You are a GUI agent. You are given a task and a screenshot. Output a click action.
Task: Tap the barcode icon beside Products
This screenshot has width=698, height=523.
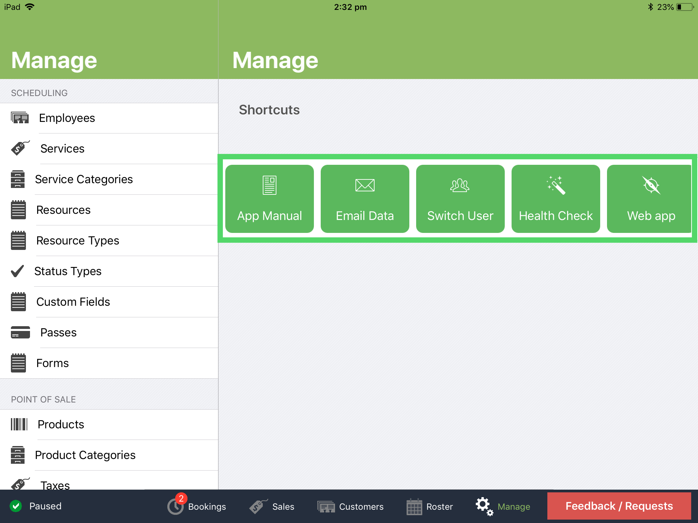[x=19, y=424]
